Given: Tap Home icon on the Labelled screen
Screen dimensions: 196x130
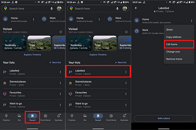Looking at the screenshot, I should point(137,20).
